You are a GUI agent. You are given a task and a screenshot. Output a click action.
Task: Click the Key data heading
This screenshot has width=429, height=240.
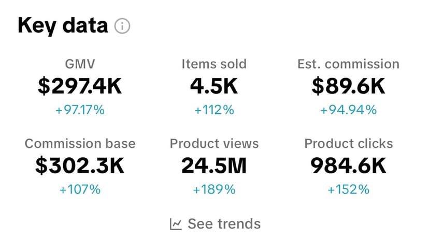(63, 26)
